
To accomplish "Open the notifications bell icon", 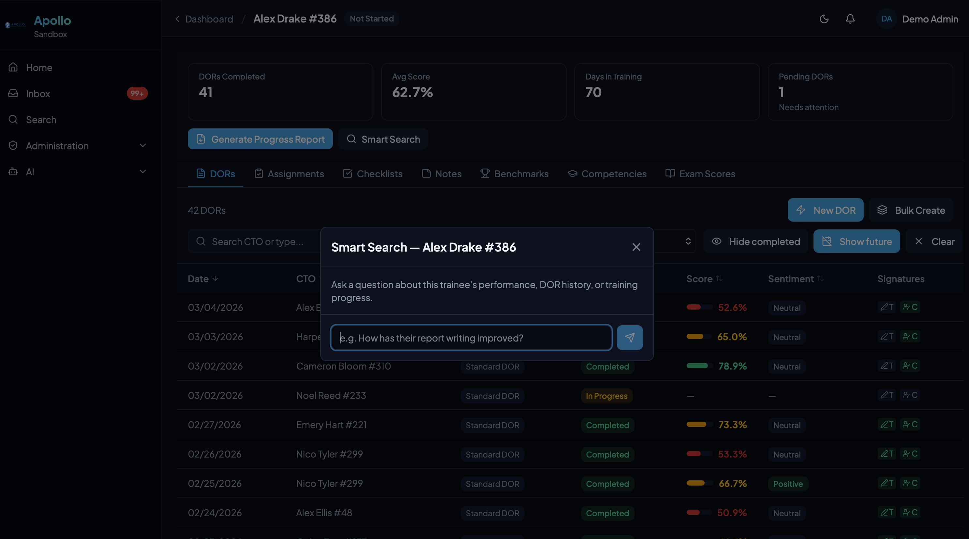I will [850, 19].
